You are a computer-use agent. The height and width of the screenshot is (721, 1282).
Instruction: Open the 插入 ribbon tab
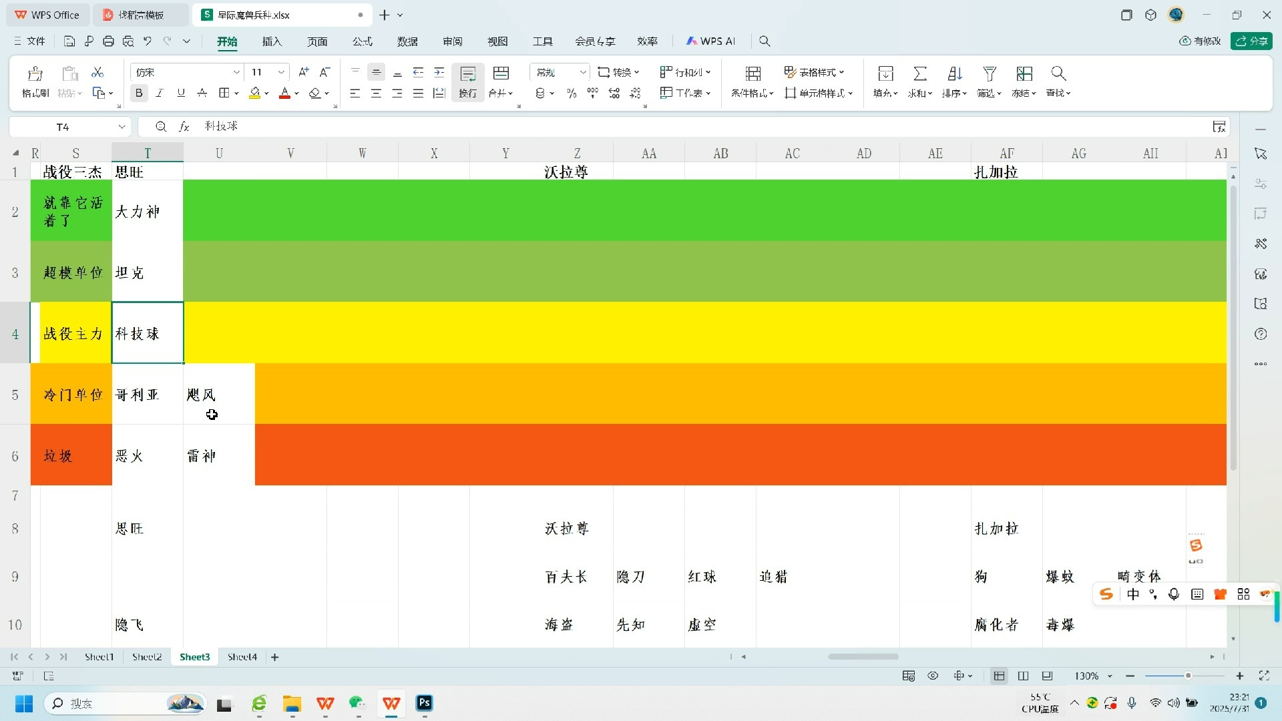pyautogui.click(x=272, y=41)
